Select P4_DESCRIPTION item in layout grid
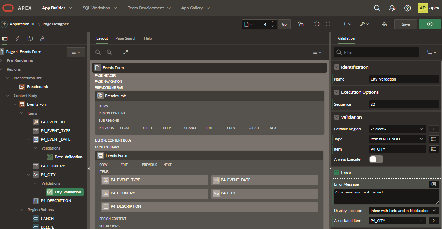This screenshot has width=442, height=229. pyautogui.click(x=209, y=207)
